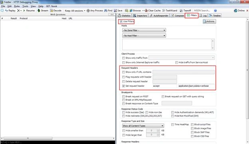Viewport: 249px width, 144px height.
Task: Launch Browse in Internet Explorer
Action: tap(135, 10)
